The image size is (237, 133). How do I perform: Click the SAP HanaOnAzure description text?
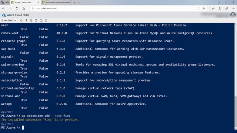[130, 49]
